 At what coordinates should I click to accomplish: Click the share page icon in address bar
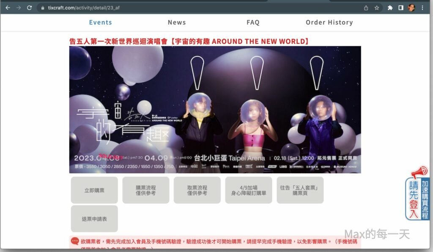(366, 8)
